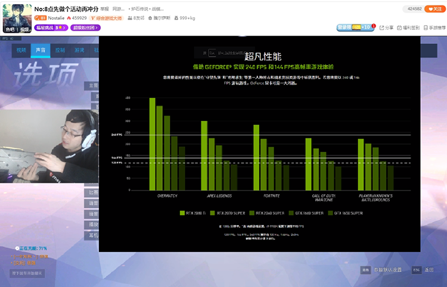Open the 综合游戏大师 badge

106,18
